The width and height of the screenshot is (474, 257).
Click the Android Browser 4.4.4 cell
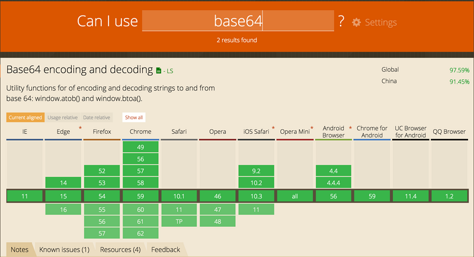(334, 183)
